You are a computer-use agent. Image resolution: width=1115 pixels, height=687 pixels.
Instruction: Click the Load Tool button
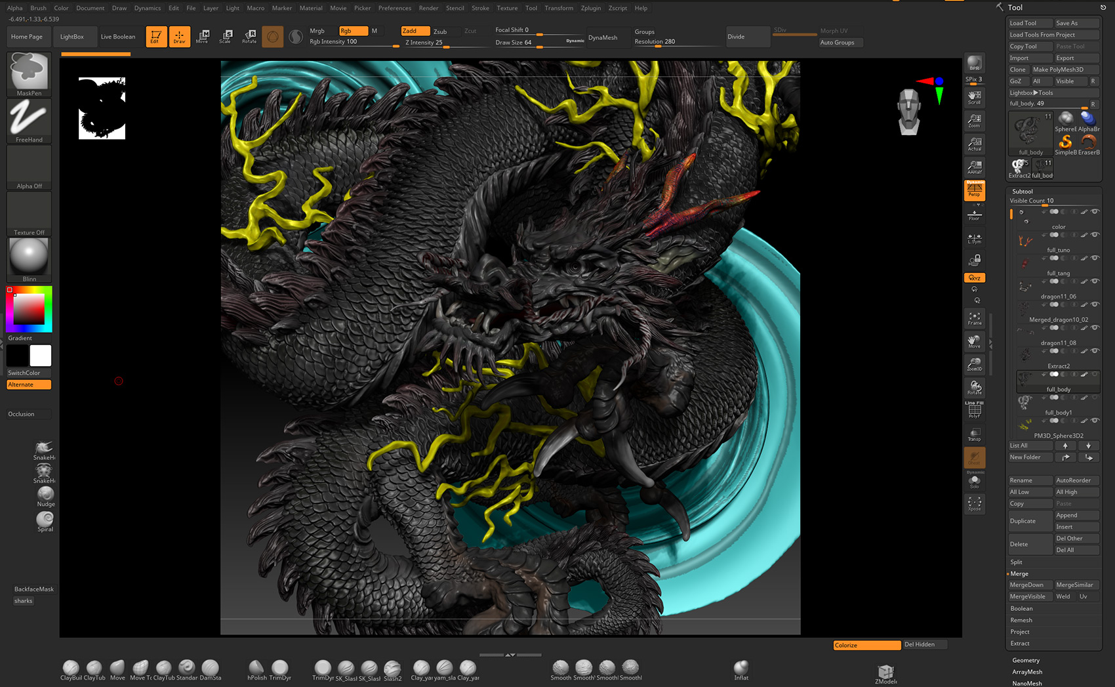pyautogui.click(x=1030, y=23)
